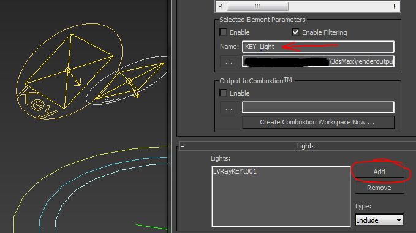
Task: Uncheck the Enable Filtering checkbox
Action: click(295, 32)
